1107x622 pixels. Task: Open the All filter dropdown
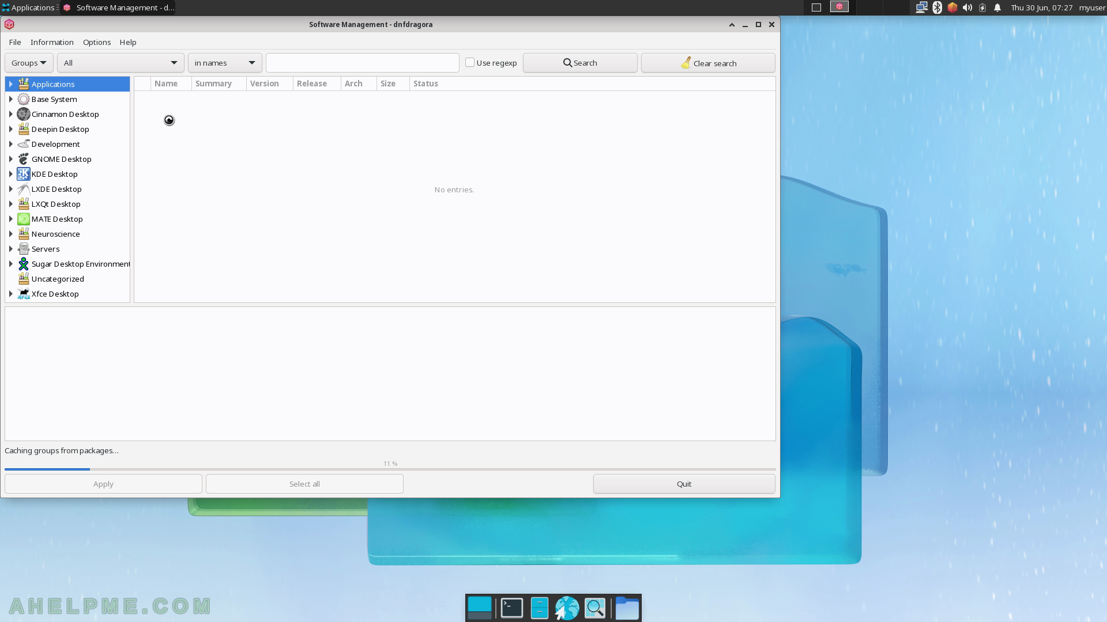point(121,63)
